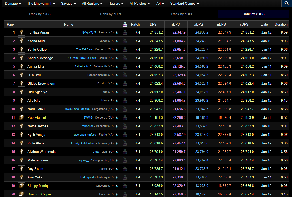The height and width of the screenshot is (197, 292).
Task: Open Saideira 1/10 guild link
Action: pyautogui.click(x=83, y=67)
